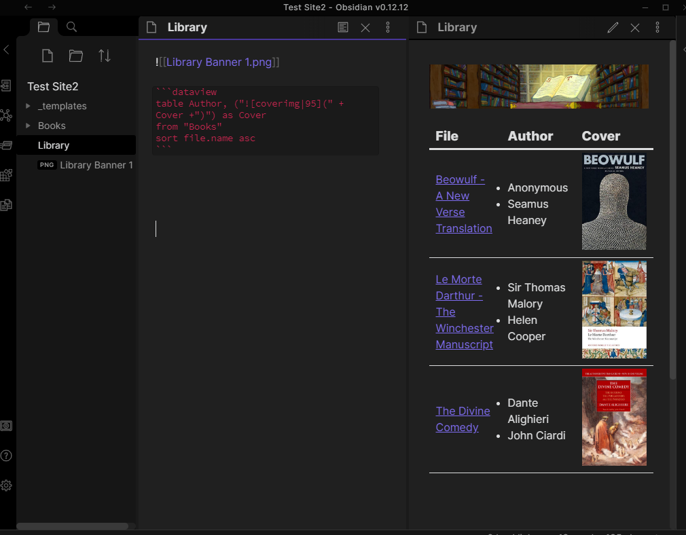Click the Cover column header
The image size is (686, 535).
point(600,136)
